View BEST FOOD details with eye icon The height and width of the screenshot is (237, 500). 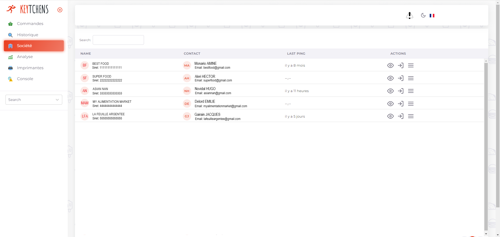click(390, 66)
